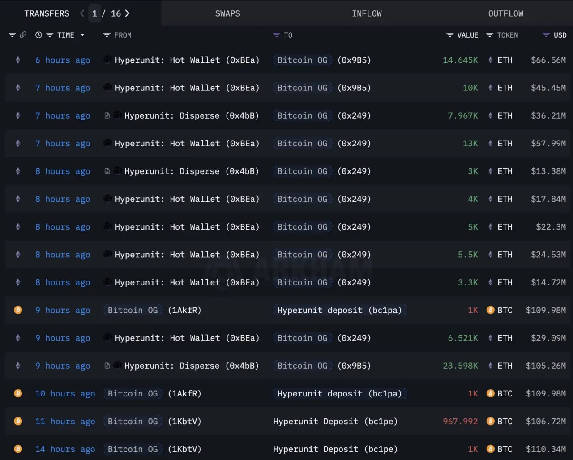The height and width of the screenshot is (460, 573).
Task: Go to next transfers page arrow
Action: [x=127, y=13]
